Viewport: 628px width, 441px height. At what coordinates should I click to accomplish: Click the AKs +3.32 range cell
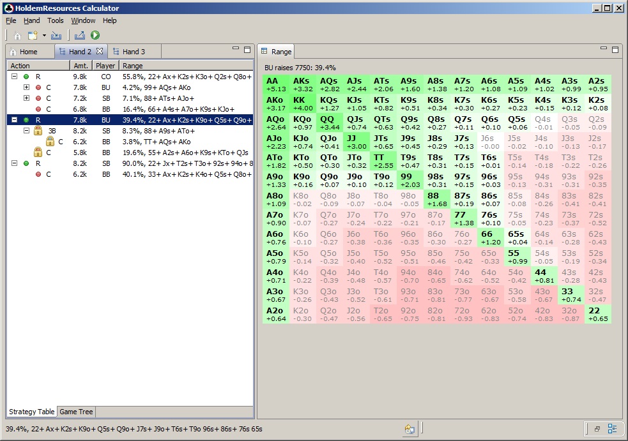pyautogui.click(x=303, y=84)
